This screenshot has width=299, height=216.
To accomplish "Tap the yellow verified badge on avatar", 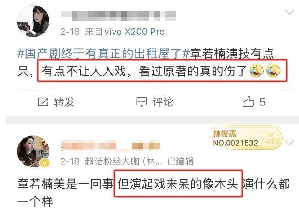I will [x=45, y=163].
